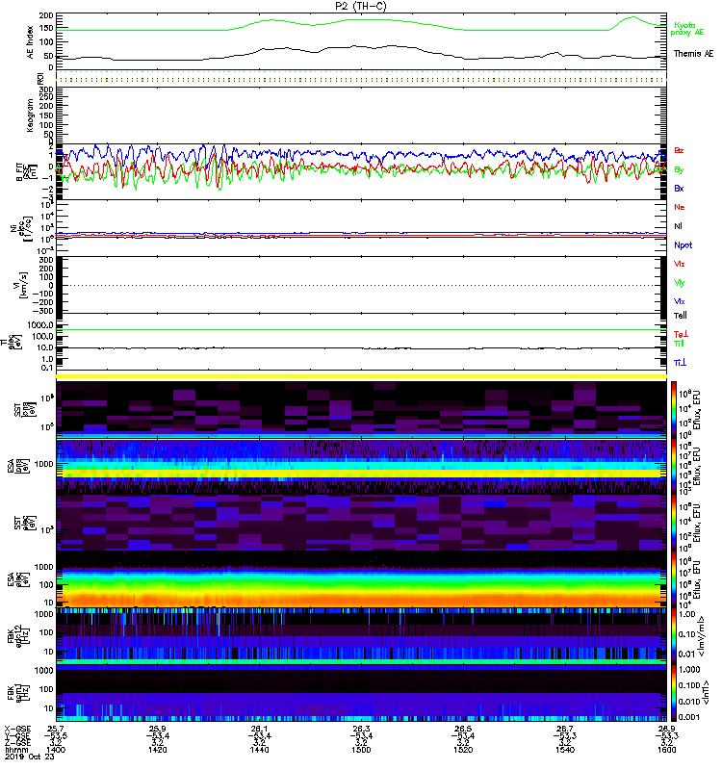This screenshot has height=770, width=722.
Task: Click the SST electrons spectrogram color bar
Action: (x=674, y=523)
